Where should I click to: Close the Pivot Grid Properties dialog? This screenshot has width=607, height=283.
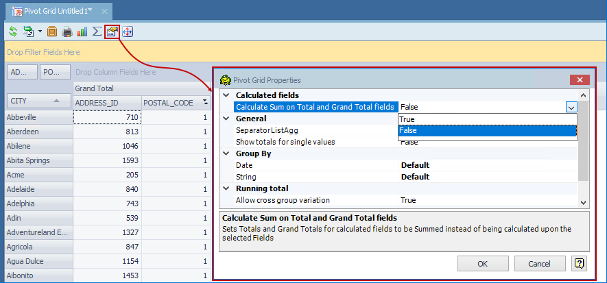click(580, 80)
